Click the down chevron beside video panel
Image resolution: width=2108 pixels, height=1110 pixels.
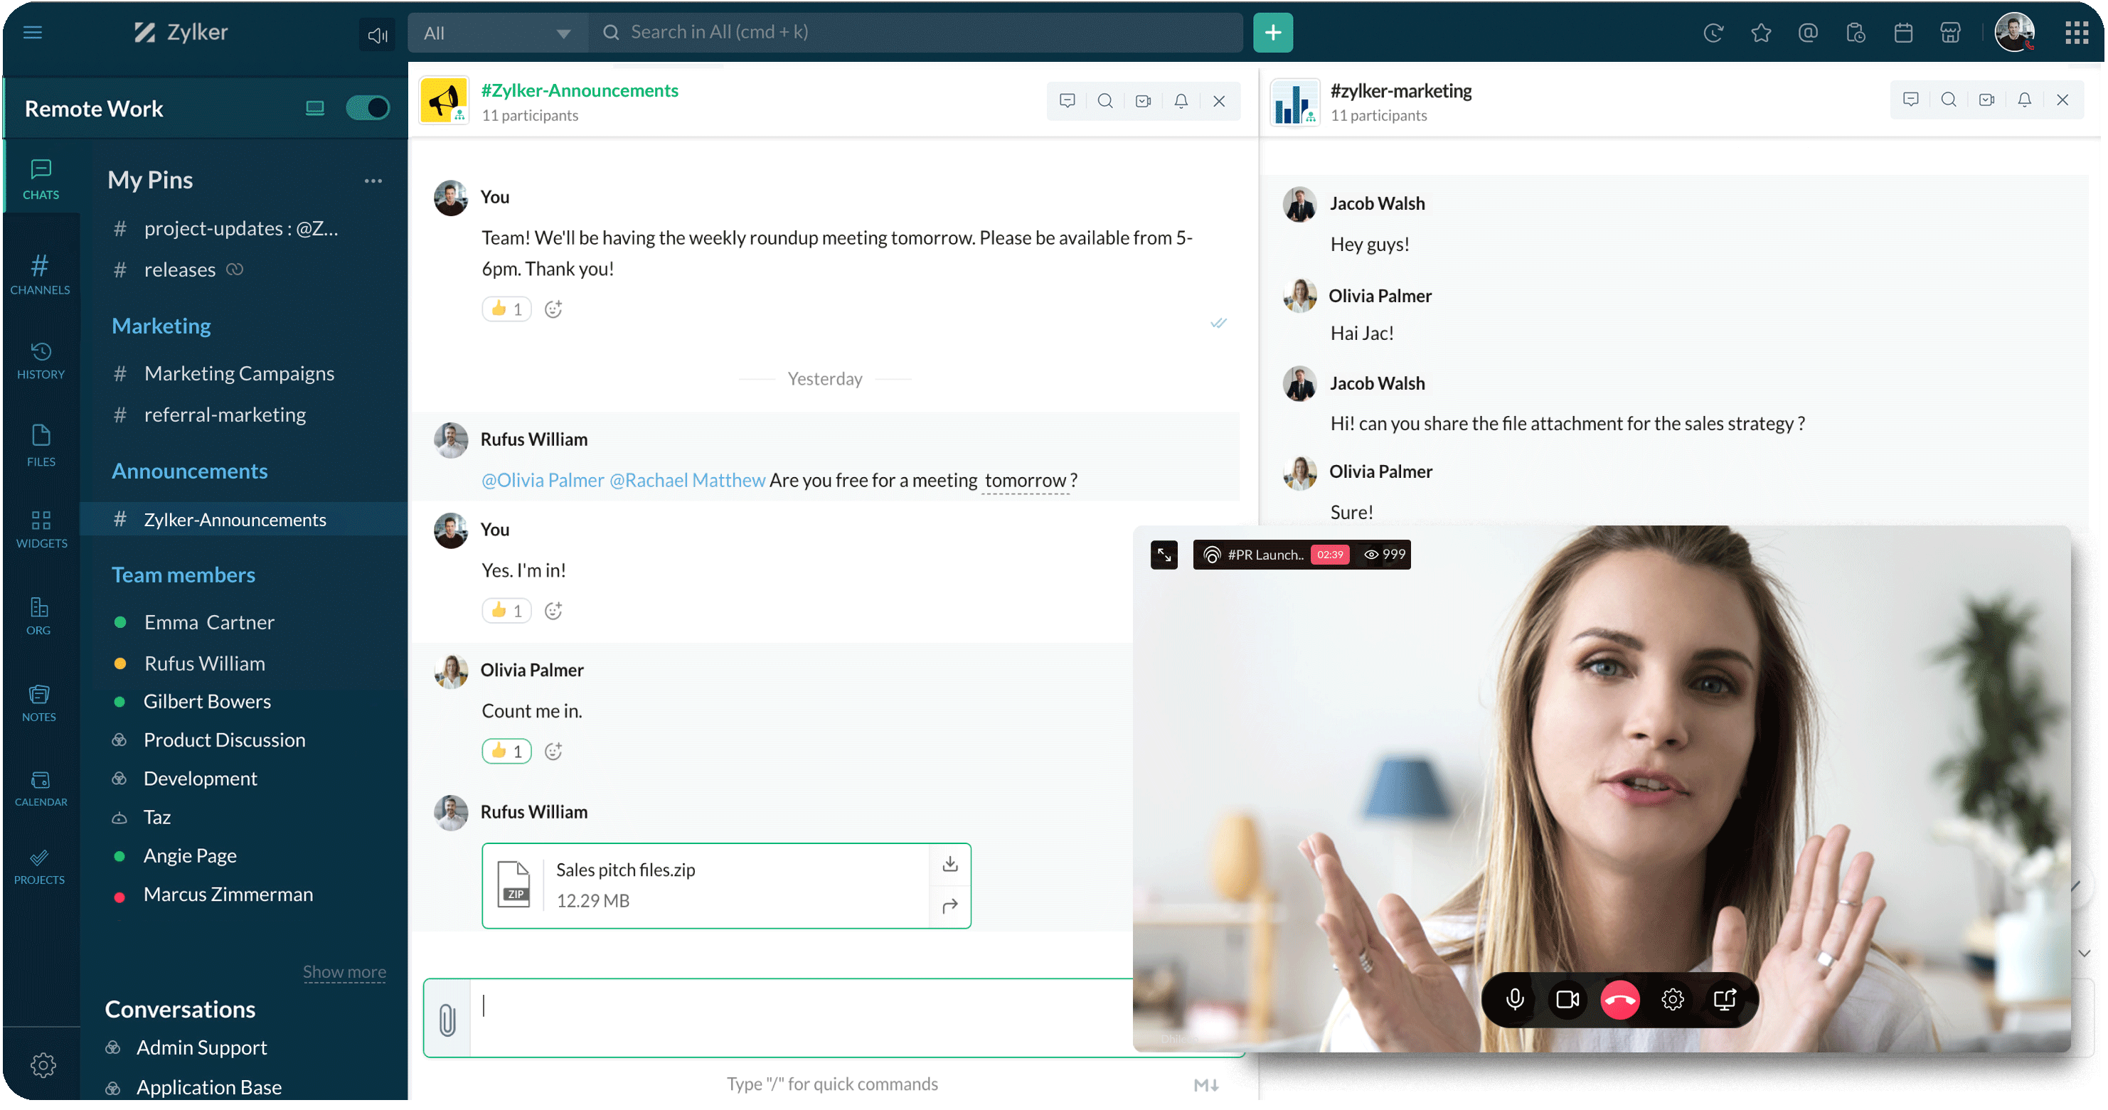click(x=2085, y=953)
